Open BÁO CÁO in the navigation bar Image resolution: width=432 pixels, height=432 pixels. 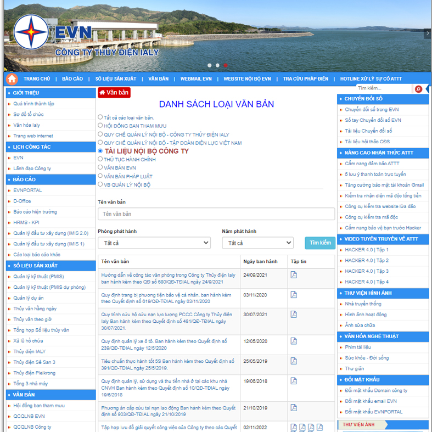[72, 79]
